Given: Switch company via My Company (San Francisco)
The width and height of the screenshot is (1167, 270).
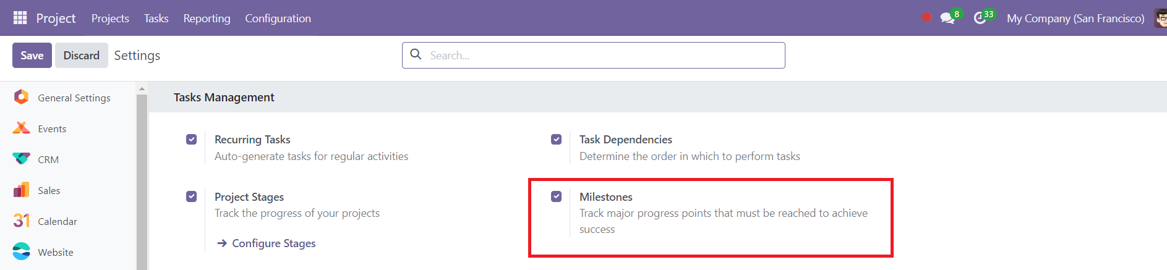Looking at the screenshot, I should point(1075,19).
